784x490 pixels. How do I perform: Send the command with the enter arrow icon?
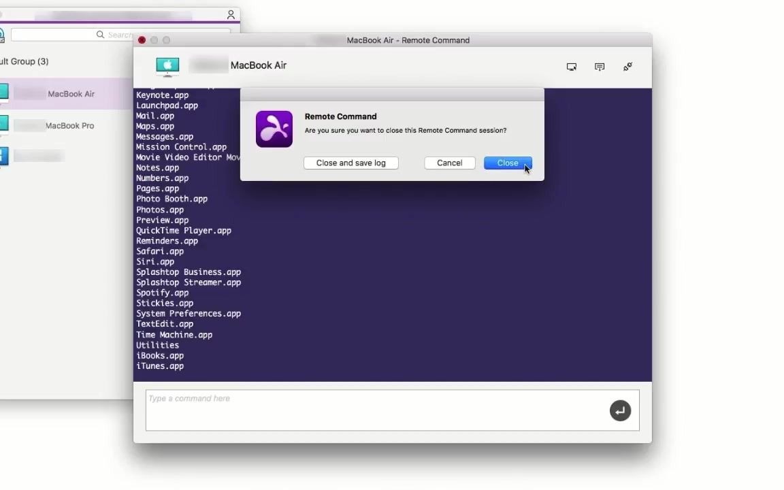620,410
